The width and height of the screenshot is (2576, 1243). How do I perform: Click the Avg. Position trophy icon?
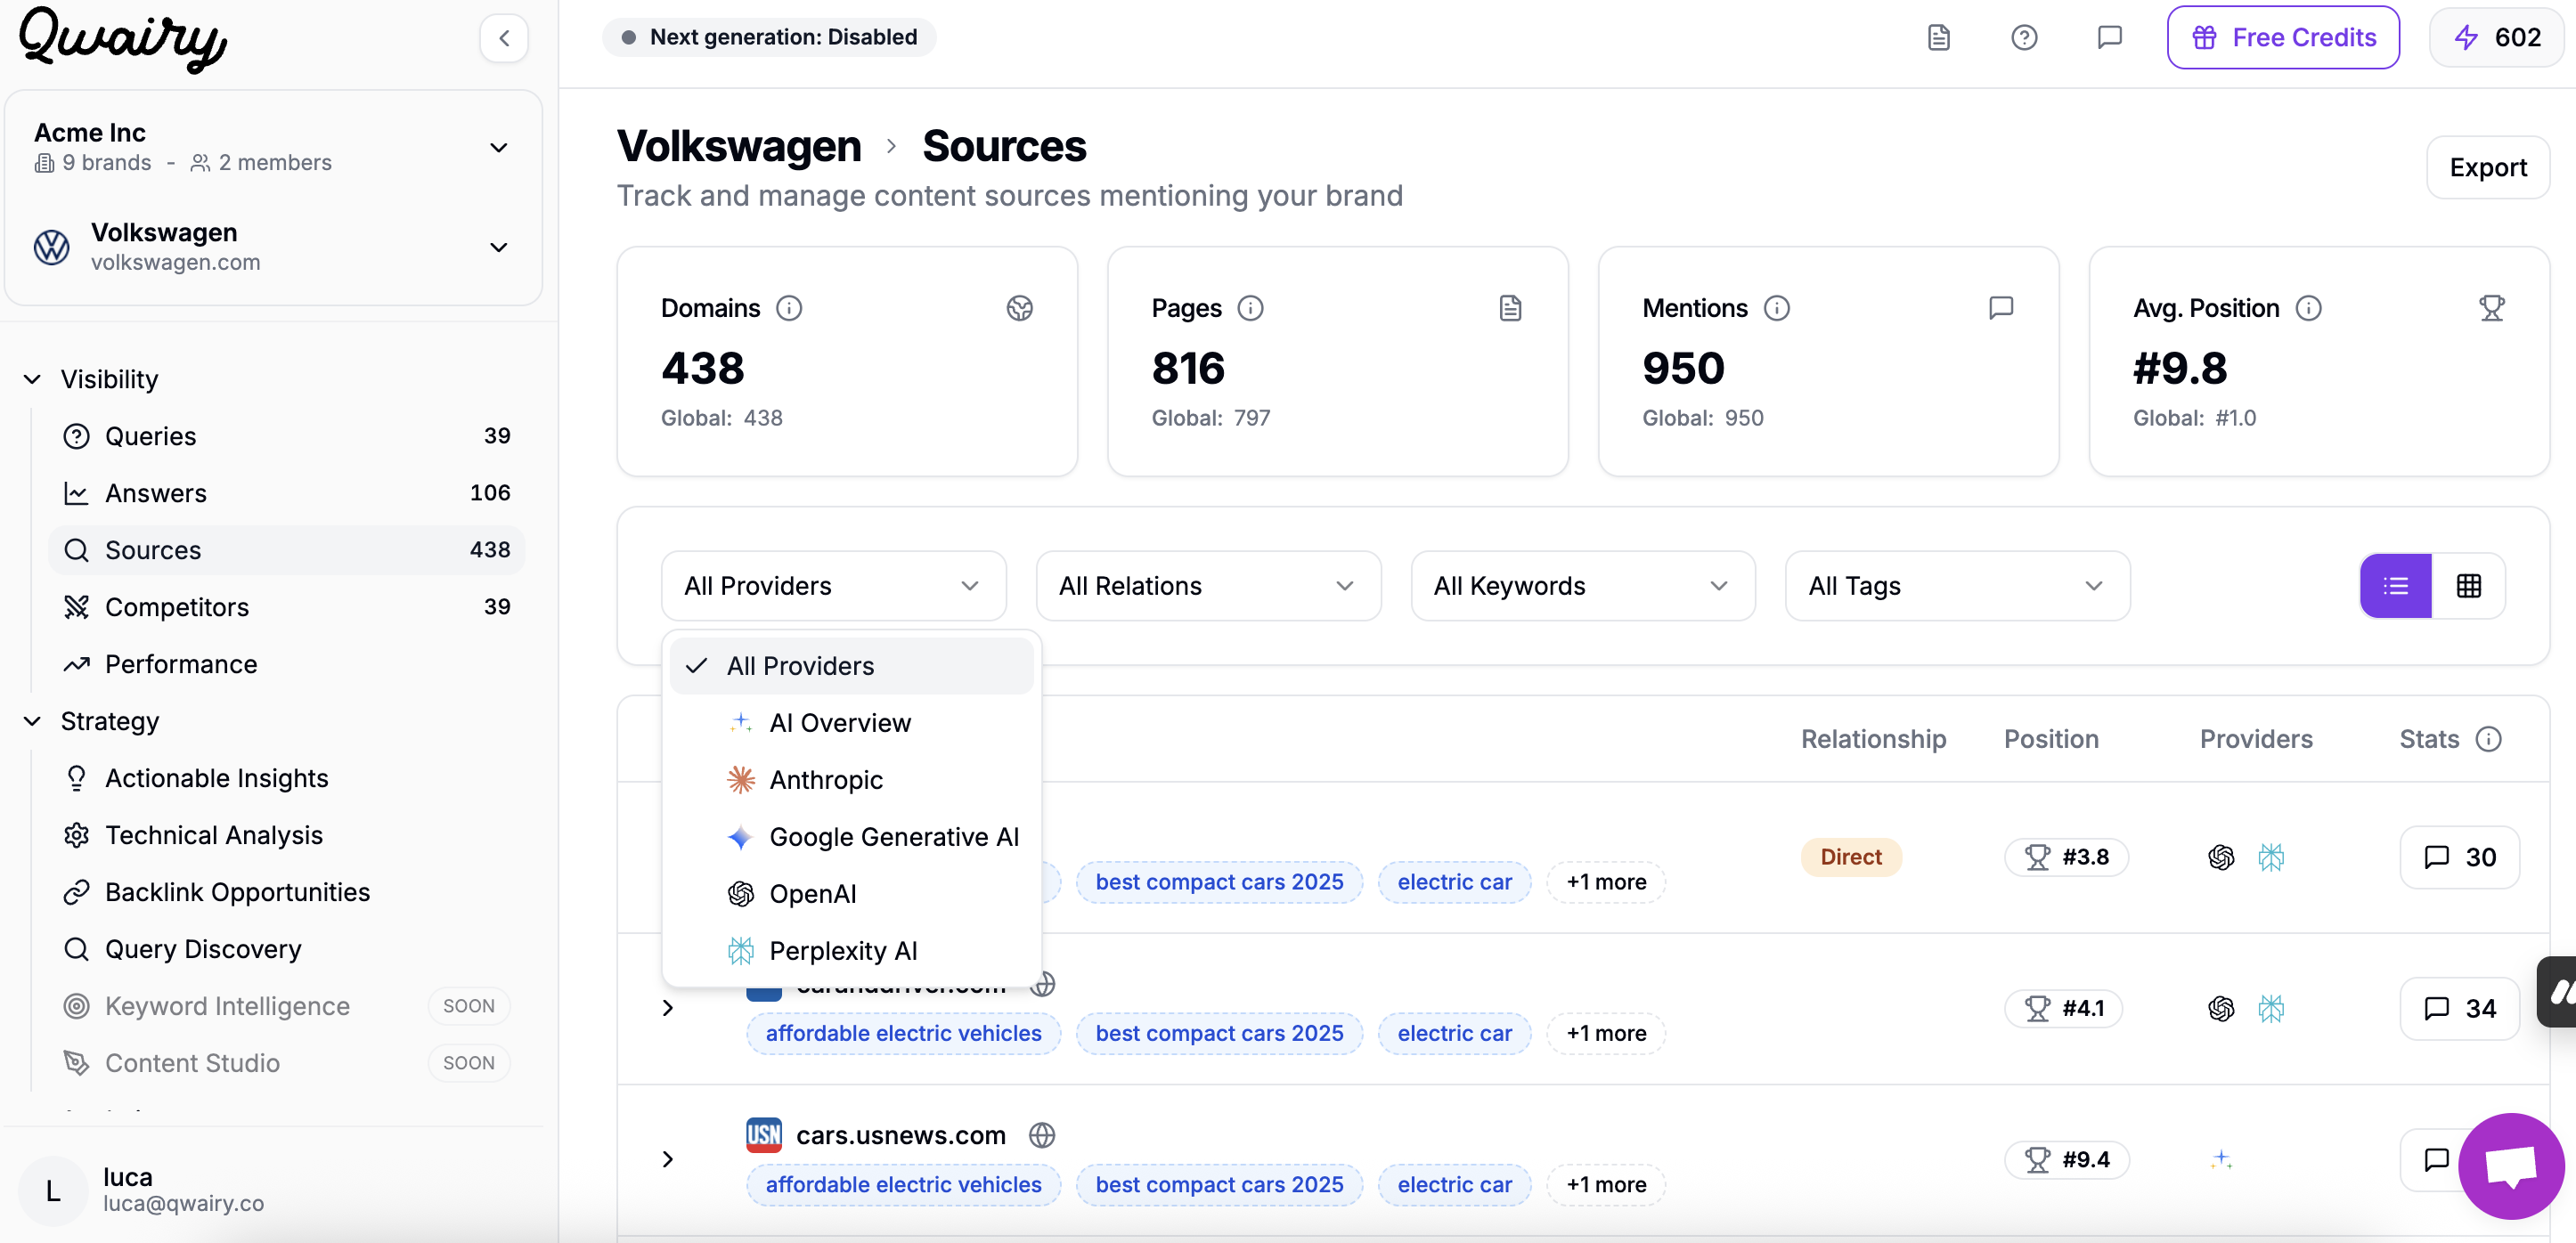coord(2491,308)
